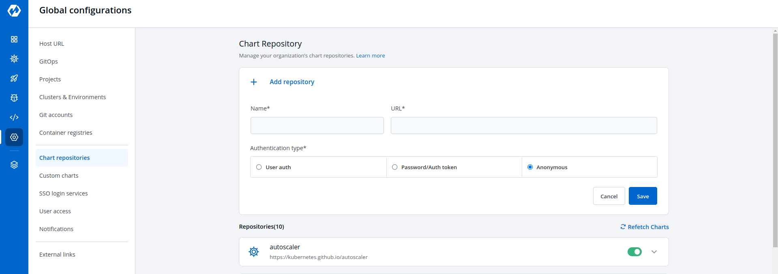The height and width of the screenshot is (274, 778).
Task: Click the Devtron logo icon
Action: click(x=14, y=11)
